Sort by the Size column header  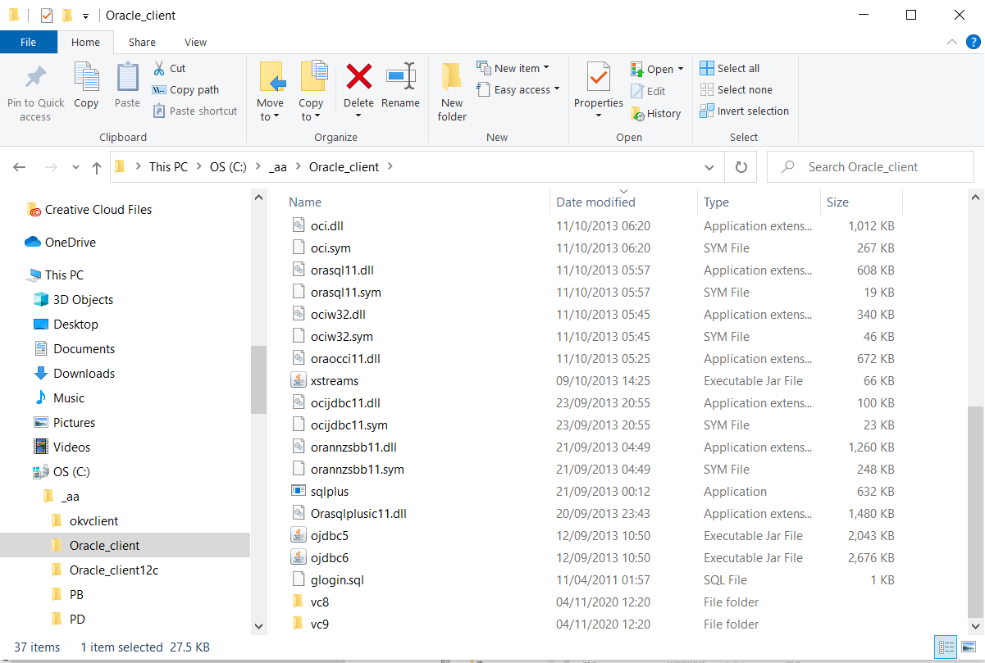click(837, 202)
